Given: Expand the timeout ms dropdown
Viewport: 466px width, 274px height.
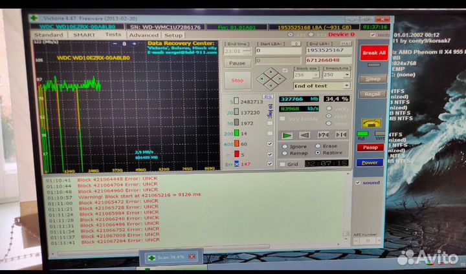Looking at the screenshot, I should [x=348, y=74].
